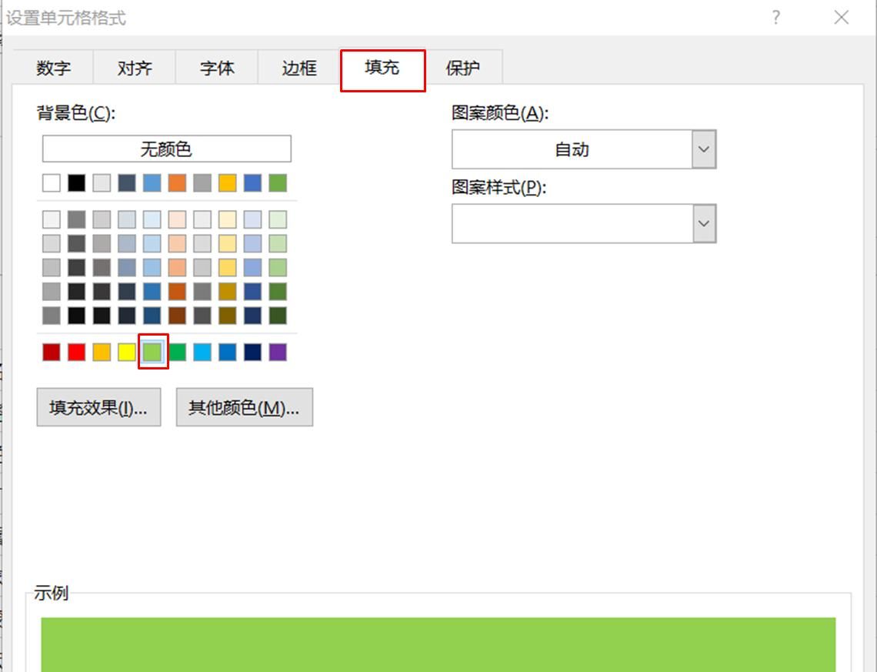Viewport: 877px width, 672px height.
Task: Click the 其他颜色 button
Action: (x=244, y=407)
